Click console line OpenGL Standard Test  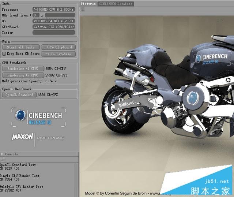coord(18,165)
